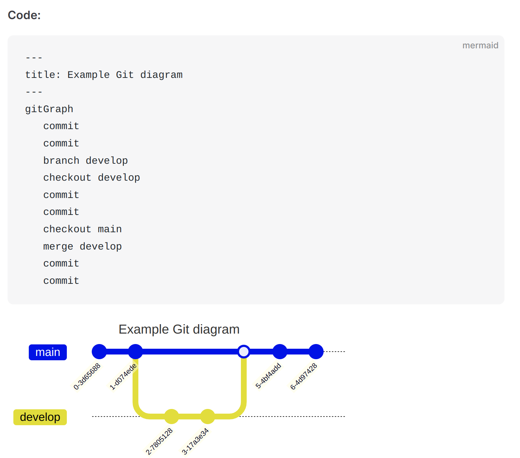
Task: Click the yellow commit node labeled 2-7805128
Action: [172, 417]
